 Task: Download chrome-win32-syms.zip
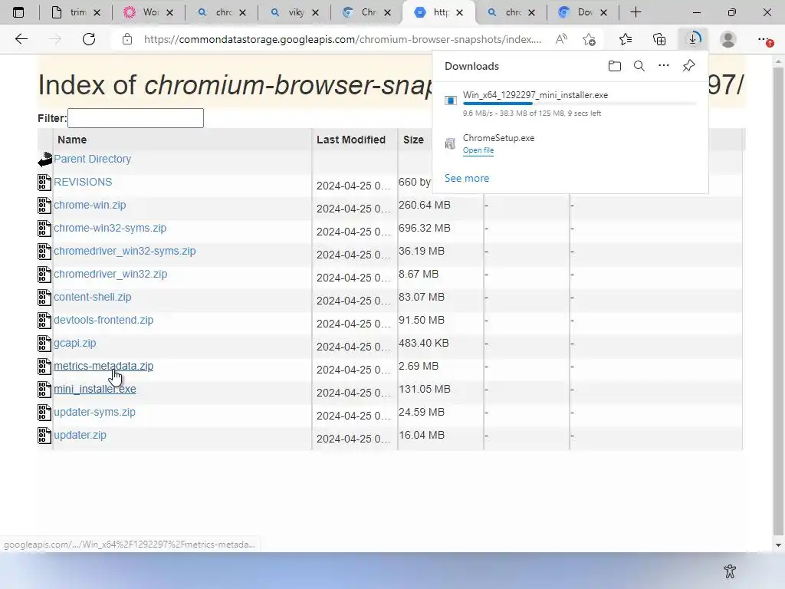(x=110, y=228)
